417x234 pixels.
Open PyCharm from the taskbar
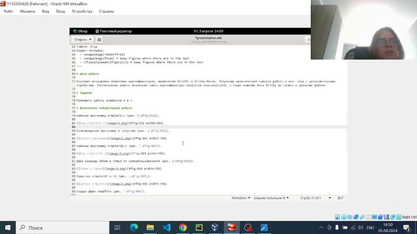coord(199,227)
